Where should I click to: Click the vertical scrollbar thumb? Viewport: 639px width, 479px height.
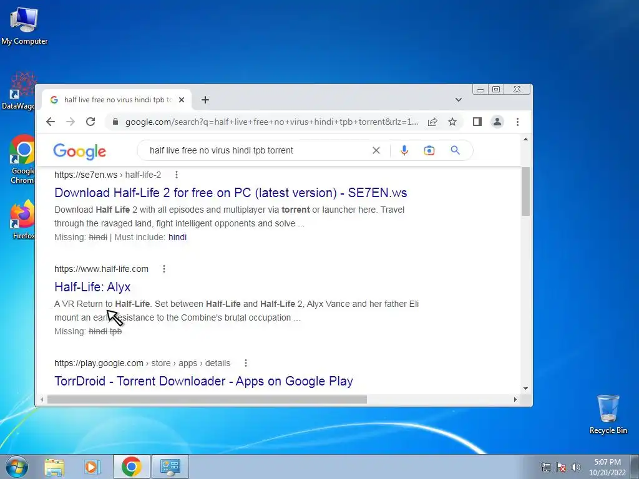tap(525, 191)
